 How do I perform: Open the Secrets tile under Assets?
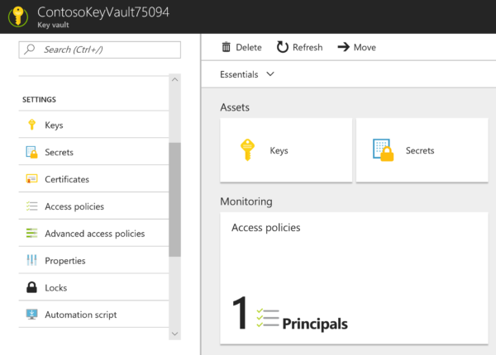(x=422, y=150)
